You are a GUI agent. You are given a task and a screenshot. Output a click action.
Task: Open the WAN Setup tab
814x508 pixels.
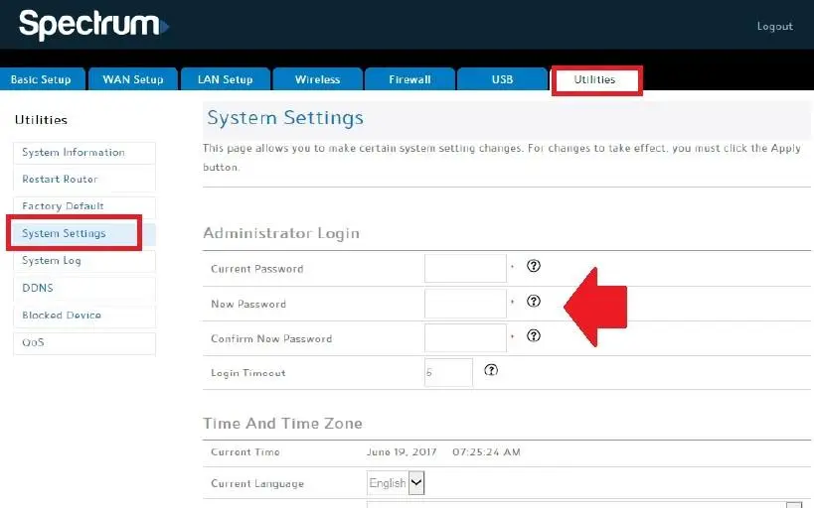point(133,79)
